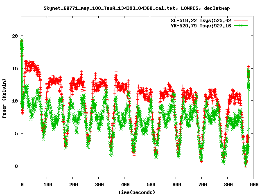Image resolution: width=262 pixels, height=196 pixels.
Task: Select the XL-518.22 Tsys:525.42 legend label
Action: point(201,20)
